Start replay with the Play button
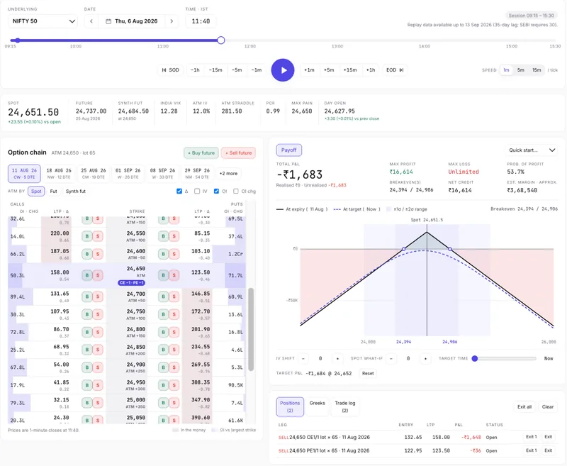 (283, 70)
